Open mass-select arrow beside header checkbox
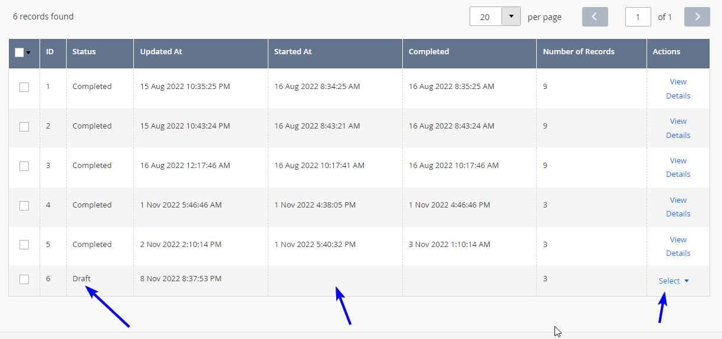The height and width of the screenshot is (339, 722). point(28,53)
